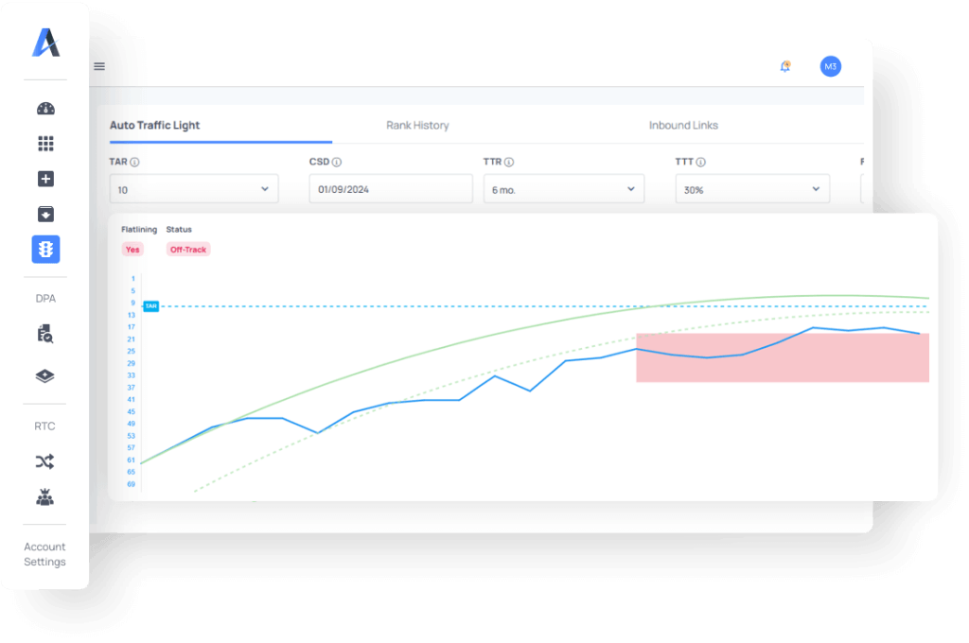Click the dashboard speedometer icon in sidebar
The width and height of the screenshot is (969, 643).
[x=45, y=109]
